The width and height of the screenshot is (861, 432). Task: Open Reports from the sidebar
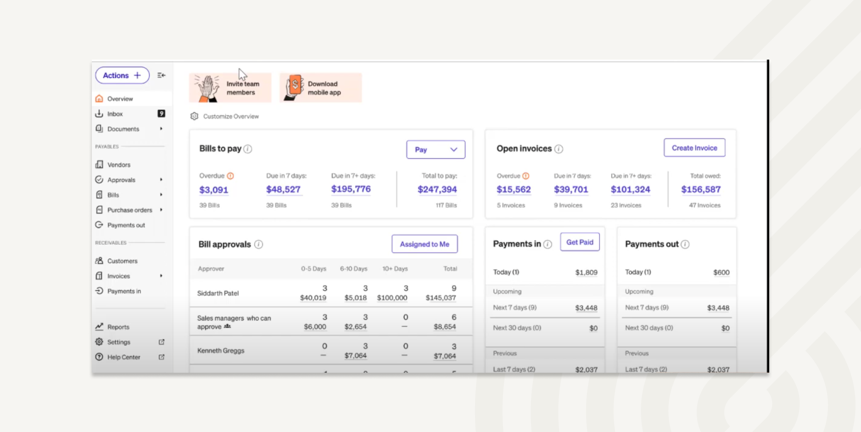[118, 327]
